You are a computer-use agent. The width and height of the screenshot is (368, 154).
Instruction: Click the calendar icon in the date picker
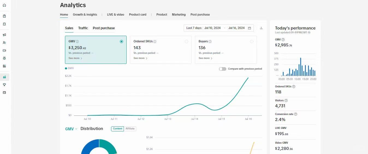250,28
